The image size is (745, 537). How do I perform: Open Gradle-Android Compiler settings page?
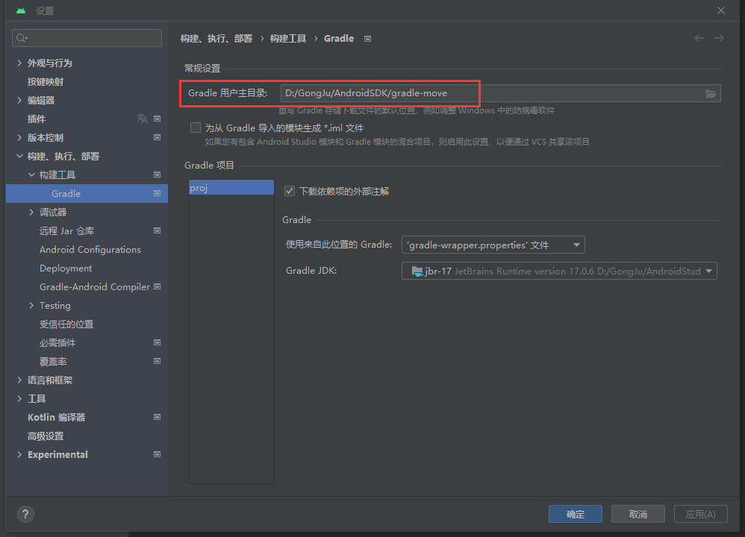tap(95, 287)
